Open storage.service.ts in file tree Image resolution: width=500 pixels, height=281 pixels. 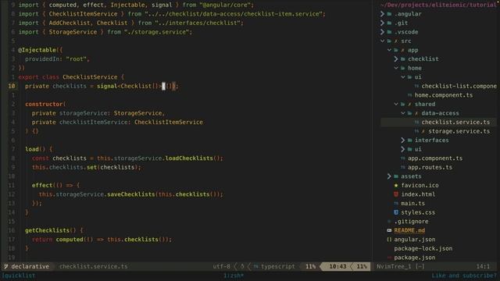[x=459, y=131]
